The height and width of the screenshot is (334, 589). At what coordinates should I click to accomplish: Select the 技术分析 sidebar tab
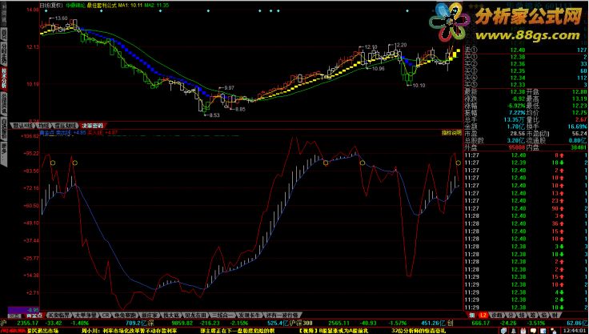4,78
